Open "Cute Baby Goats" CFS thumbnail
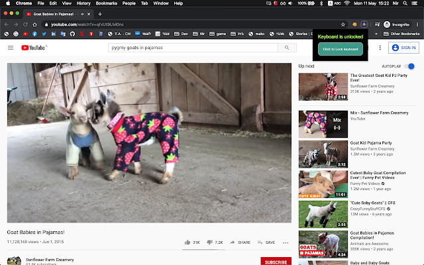This screenshot has height=265, width=424. (x=323, y=214)
